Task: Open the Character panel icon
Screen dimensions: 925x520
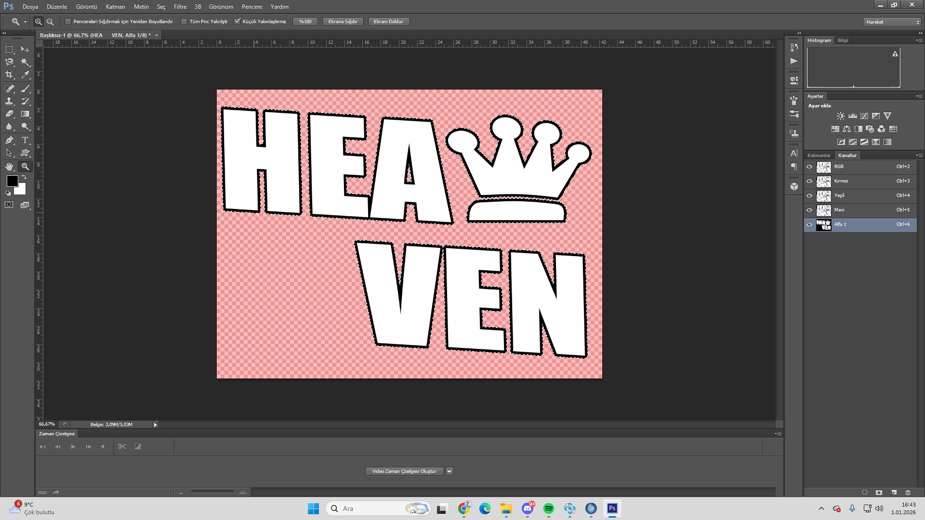Action: [794, 154]
